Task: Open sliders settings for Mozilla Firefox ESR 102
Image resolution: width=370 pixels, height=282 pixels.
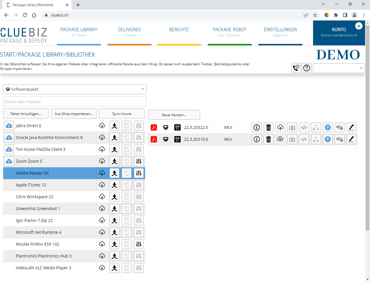Action: (x=139, y=244)
